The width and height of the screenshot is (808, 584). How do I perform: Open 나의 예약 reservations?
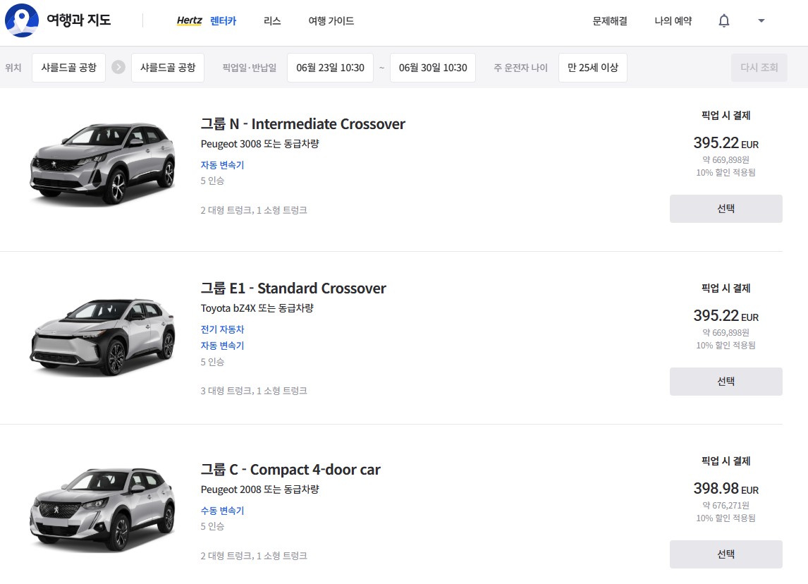[673, 21]
